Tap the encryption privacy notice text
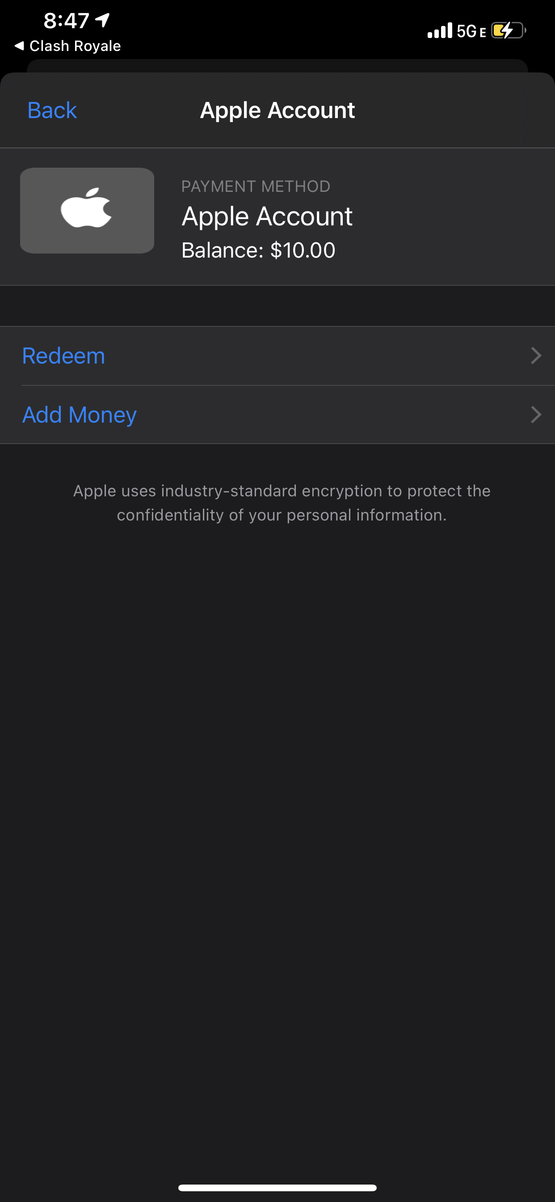Image resolution: width=555 pixels, height=1202 pixels. click(x=282, y=503)
